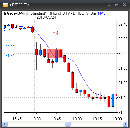Click the right scroll arrow
Screen dimensions: 130x128
click(125, 124)
